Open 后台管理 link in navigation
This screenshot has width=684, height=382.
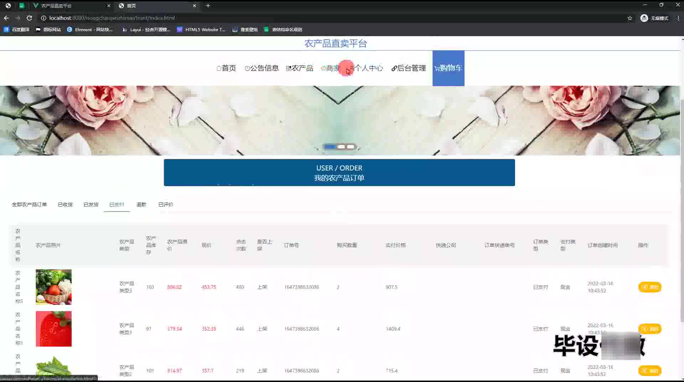pyautogui.click(x=409, y=68)
